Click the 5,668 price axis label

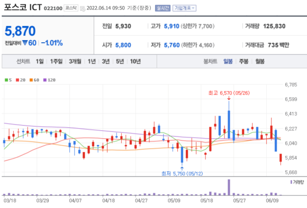[x=291, y=173]
